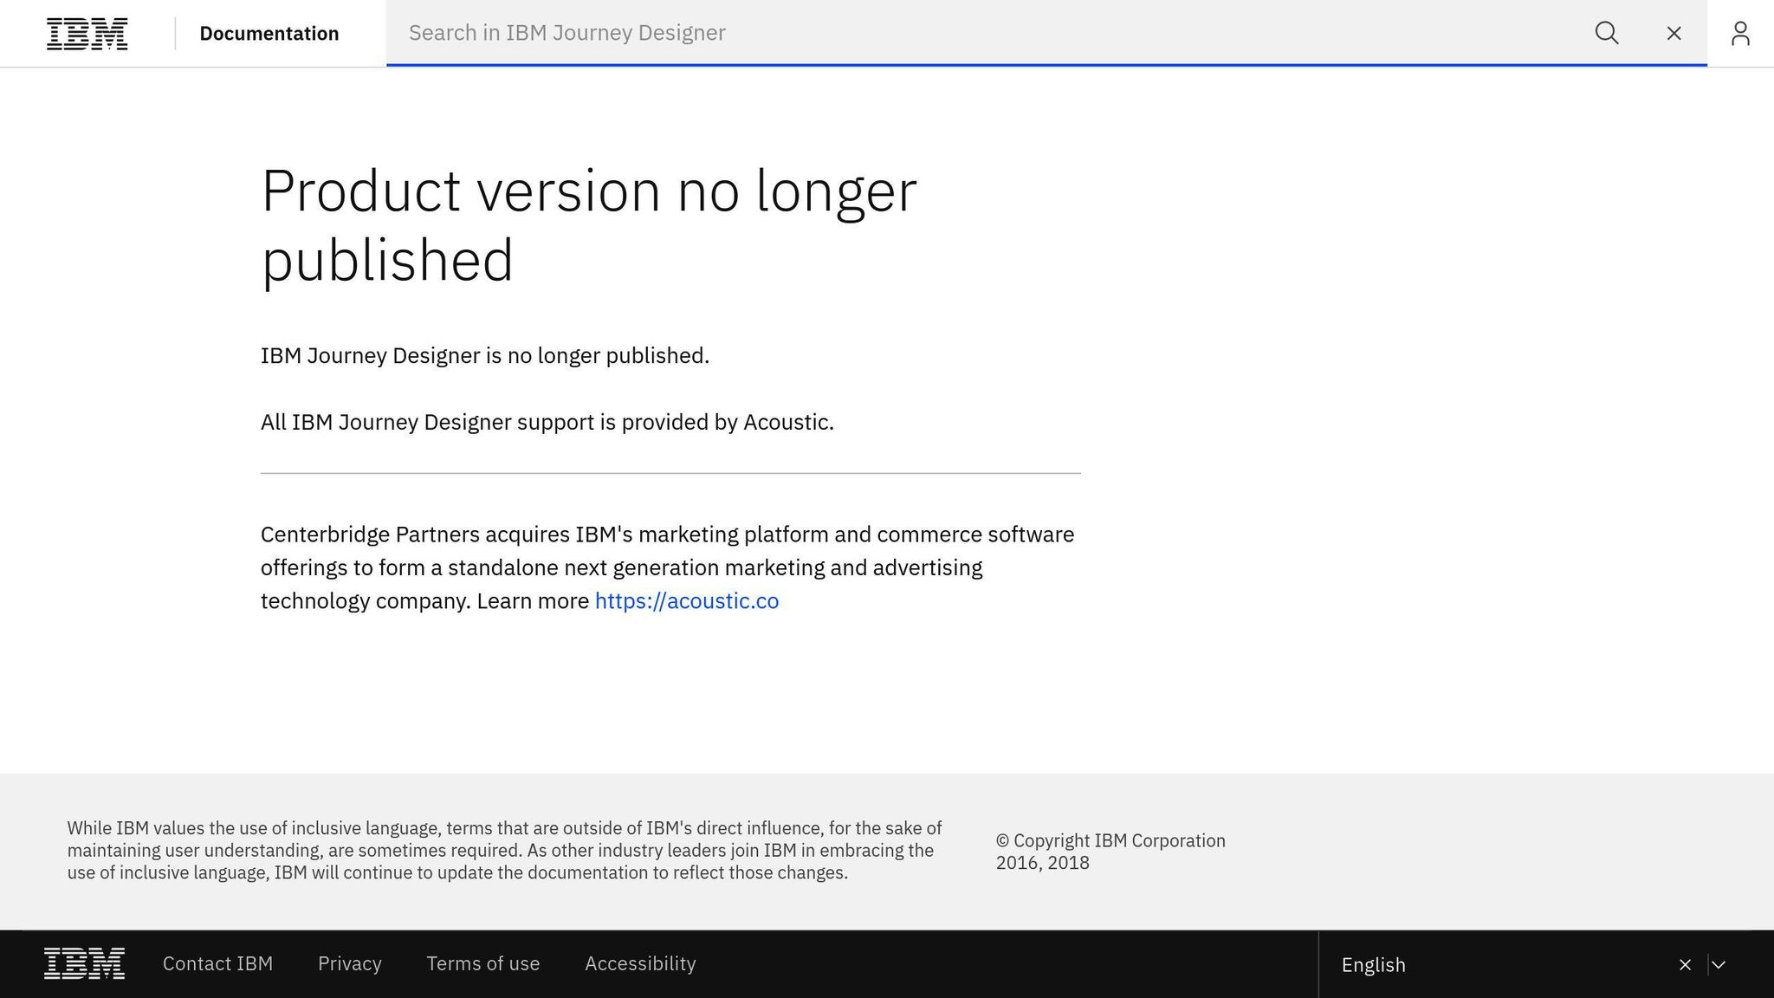The image size is (1774, 998).
Task: Open the https://acoustic.co link
Action: [x=686, y=600]
